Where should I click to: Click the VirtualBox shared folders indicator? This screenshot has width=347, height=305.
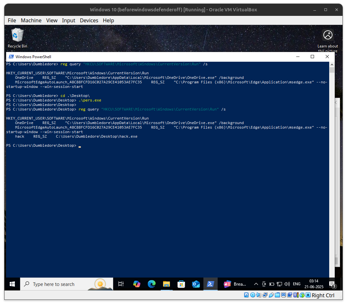[x=277, y=295]
